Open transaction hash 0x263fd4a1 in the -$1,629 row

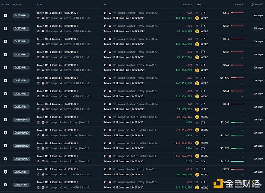[21, 81]
